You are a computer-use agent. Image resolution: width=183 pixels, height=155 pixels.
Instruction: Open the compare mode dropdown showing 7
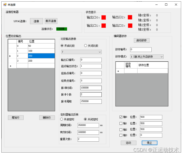(x=81, y=52)
